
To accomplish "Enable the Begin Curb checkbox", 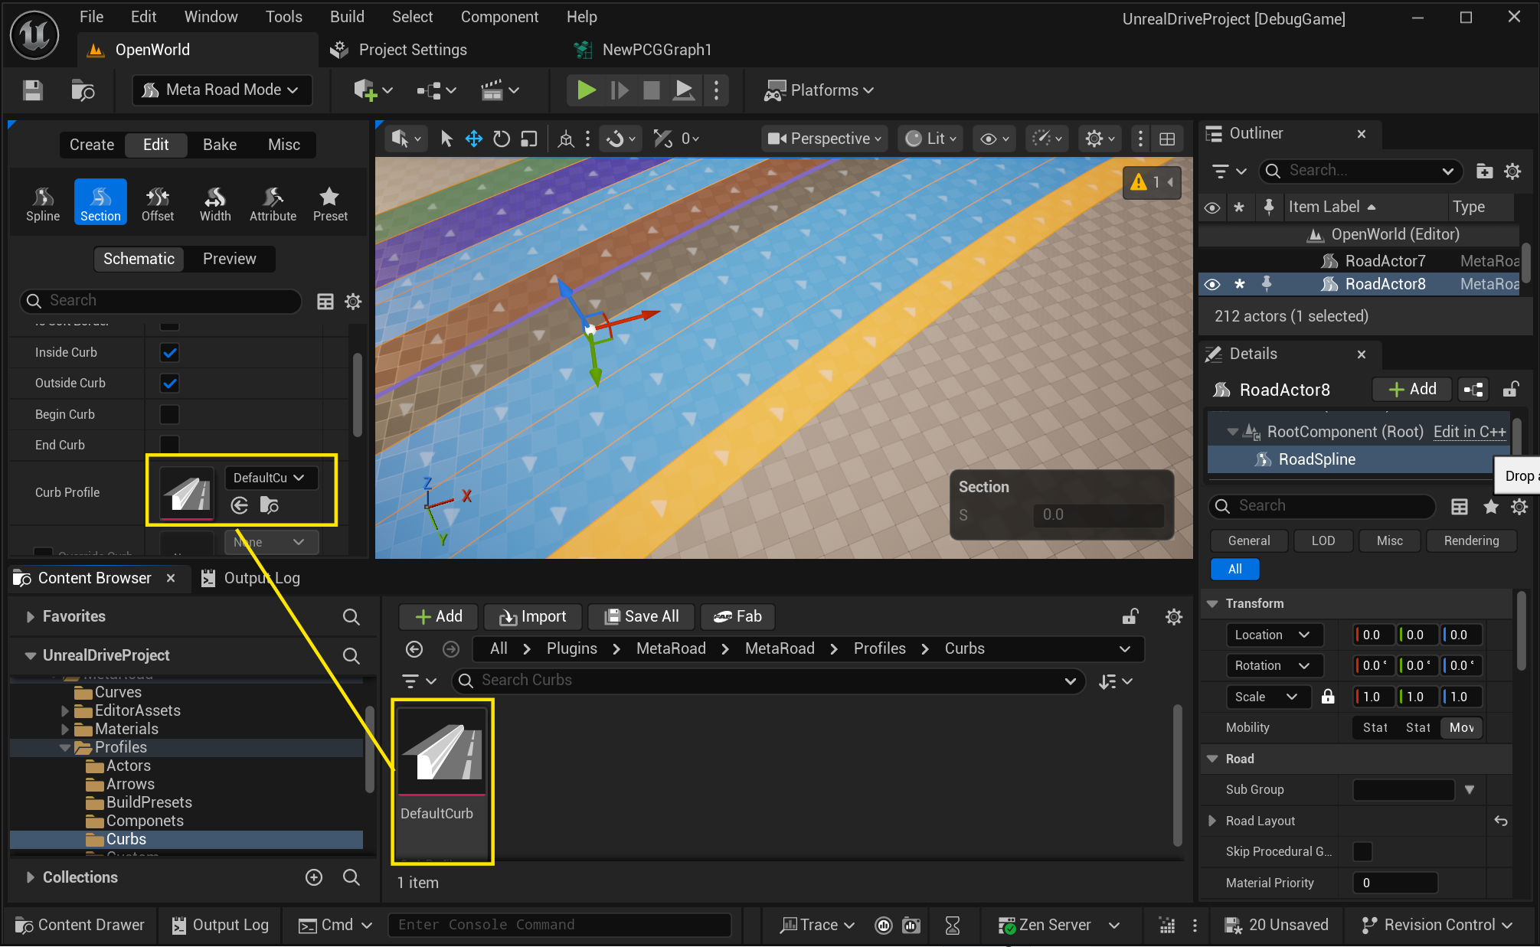I will click(x=169, y=414).
